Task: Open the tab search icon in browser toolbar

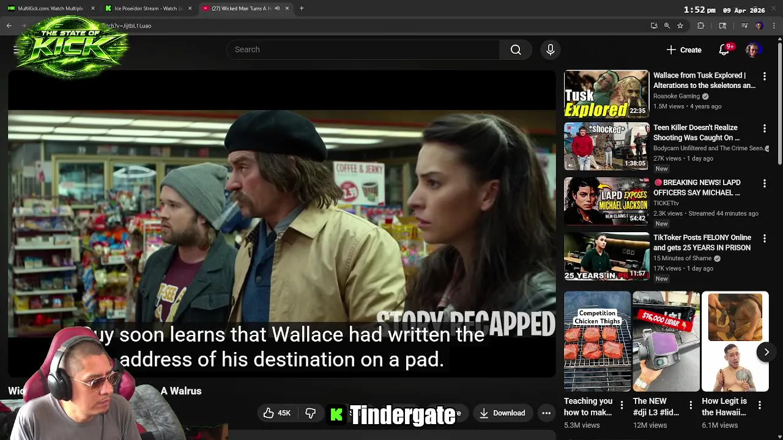Action: click(722, 26)
